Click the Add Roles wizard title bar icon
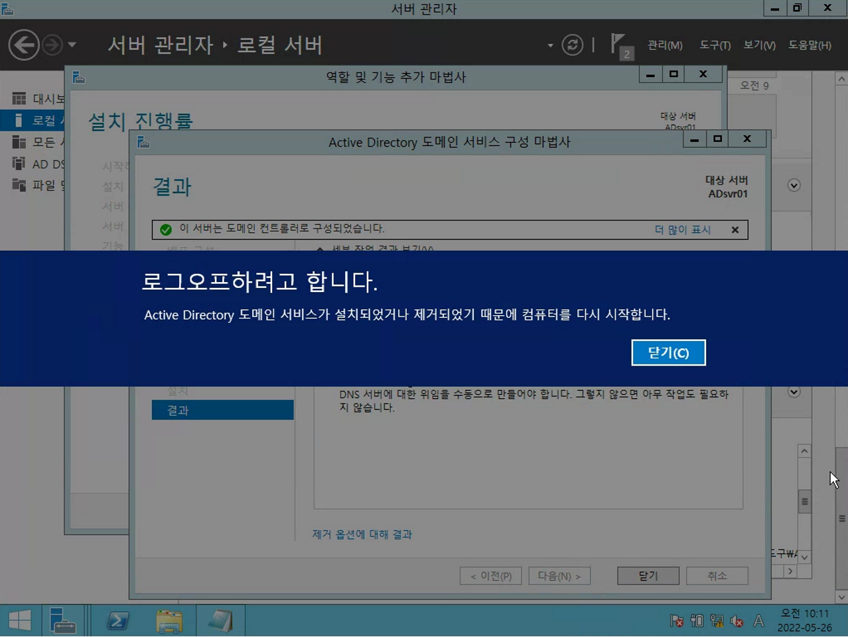Screen dimensions: 848x637 point(78,77)
